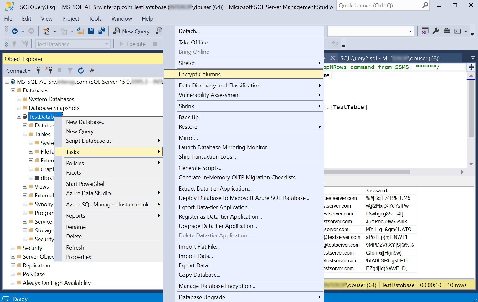Click the navigate Back arrow icon
The height and width of the screenshot is (302, 478).
[14, 31]
